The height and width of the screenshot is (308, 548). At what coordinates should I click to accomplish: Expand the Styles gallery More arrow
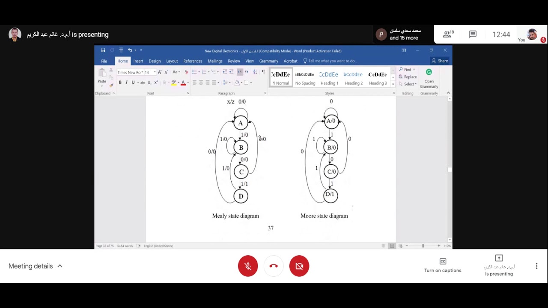click(393, 84)
